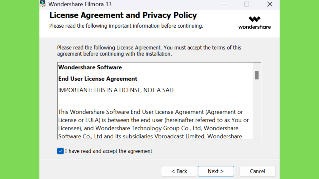Click the wondershare wordmark under the logo
Viewport: 319px width, 179px height.
pyautogui.click(x=255, y=27)
